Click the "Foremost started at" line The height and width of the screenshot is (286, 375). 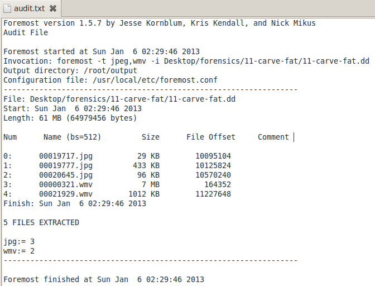tap(101, 51)
